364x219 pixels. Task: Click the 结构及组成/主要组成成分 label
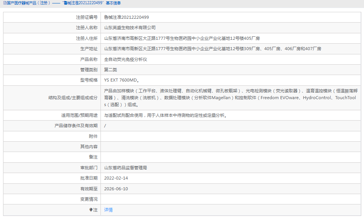coord(73,98)
